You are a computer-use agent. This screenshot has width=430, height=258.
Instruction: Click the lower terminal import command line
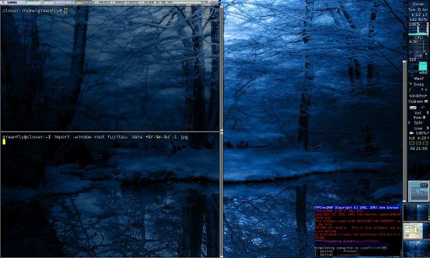click(x=95, y=137)
